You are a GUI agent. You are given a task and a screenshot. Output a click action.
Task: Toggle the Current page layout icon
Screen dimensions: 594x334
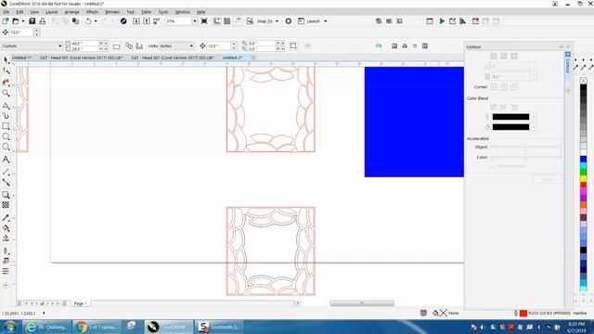[x=139, y=45]
